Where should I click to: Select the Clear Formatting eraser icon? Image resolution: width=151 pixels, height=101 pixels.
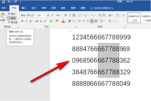pyautogui.click(x=66, y=15)
